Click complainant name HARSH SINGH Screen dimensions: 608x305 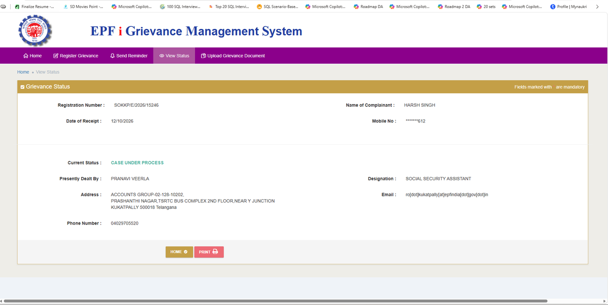pyautogui.click(x=420, y=105)
